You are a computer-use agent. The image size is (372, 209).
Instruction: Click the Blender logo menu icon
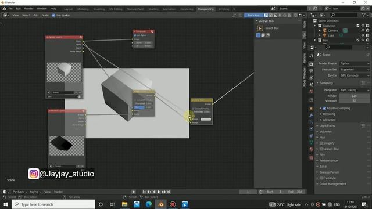pos(4,9)
